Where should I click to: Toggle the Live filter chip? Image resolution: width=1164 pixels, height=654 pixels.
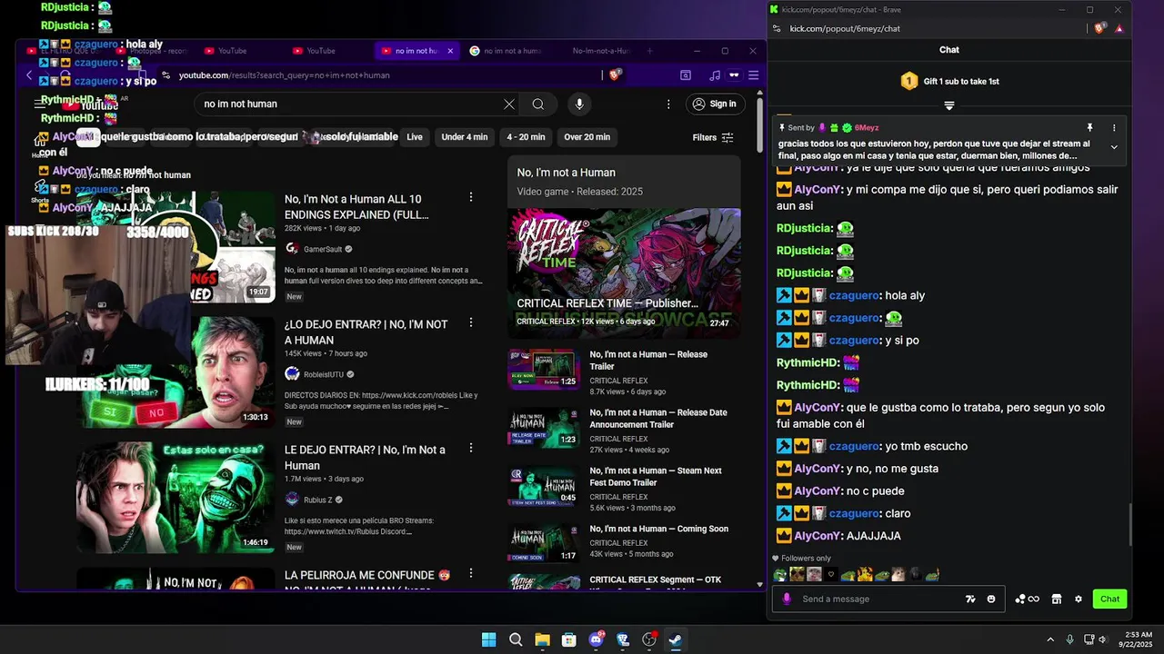click(415, 137)
